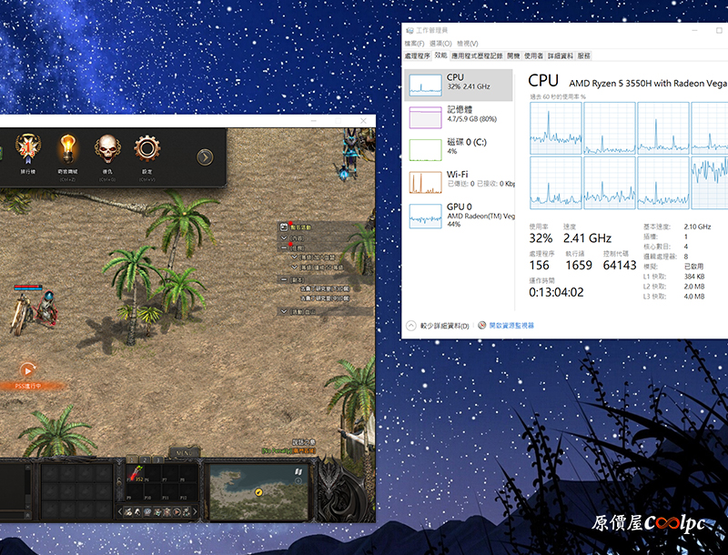
Task: Switch to the 使用者 tab
Action: pos(533,55)
